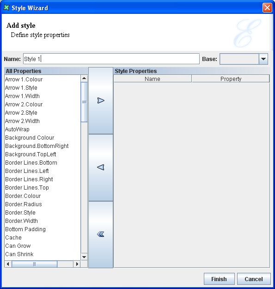Click the Style Wizard title bar icon
The width and height of the screenshot is (275, 289).
[6, 7]
